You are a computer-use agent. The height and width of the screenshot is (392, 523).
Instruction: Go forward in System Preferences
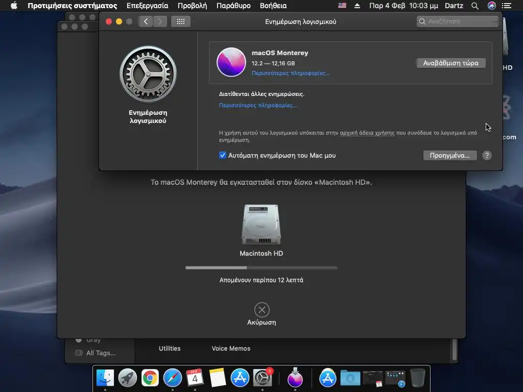pyautogui.click(x=160, y=21)
